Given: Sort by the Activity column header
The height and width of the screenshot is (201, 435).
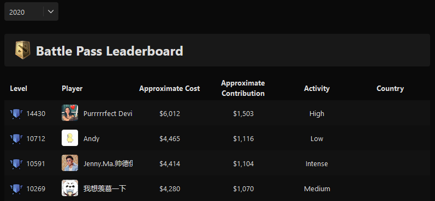Looking at the screenshot, I should point(317,89).
